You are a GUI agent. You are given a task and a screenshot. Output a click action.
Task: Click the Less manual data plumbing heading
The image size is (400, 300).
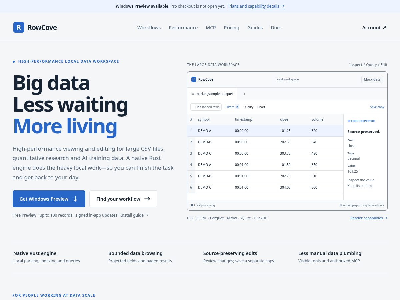[330, 253]
